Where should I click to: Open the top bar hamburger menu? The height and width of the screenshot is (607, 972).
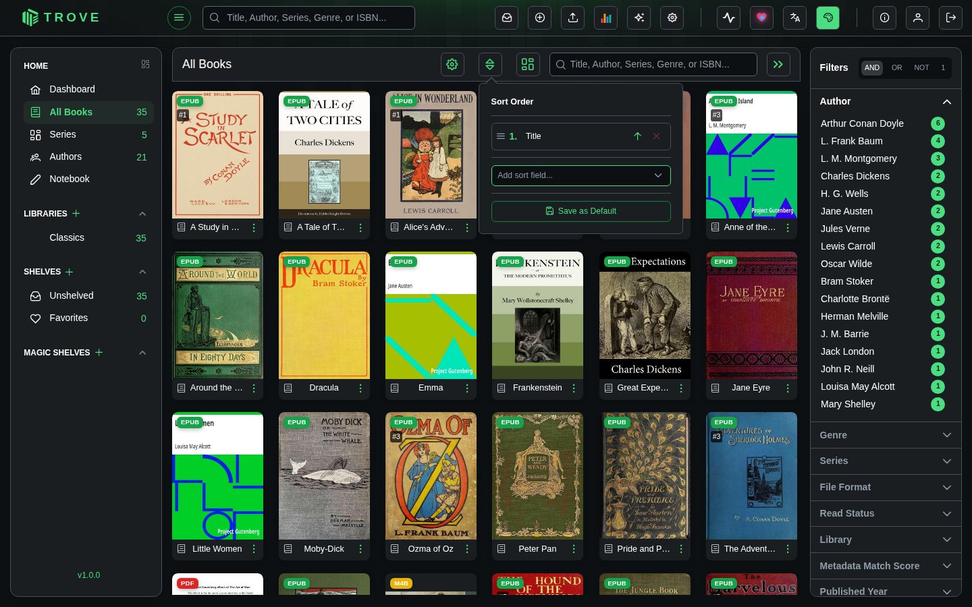(x=179, y=18)
